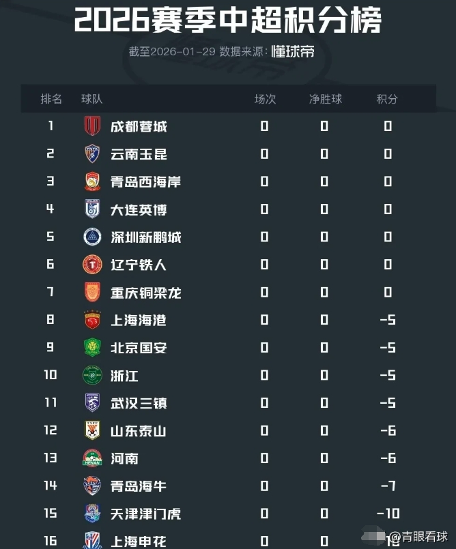Sort by the 积分 column header
The image size is (456, 549).
tap(387, 99)
